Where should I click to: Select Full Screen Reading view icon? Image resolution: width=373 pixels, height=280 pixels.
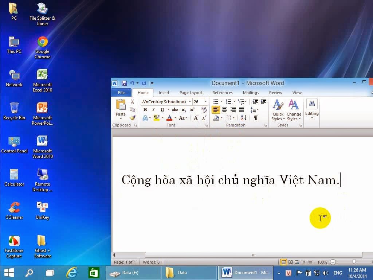(x=290, y=262)
